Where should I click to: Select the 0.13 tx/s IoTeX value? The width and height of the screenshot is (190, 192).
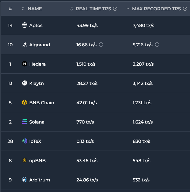[85, 141]
